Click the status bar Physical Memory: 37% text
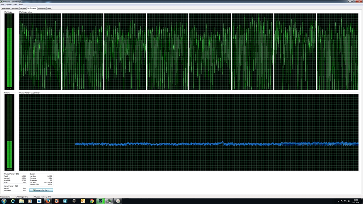 pos(43,197)
